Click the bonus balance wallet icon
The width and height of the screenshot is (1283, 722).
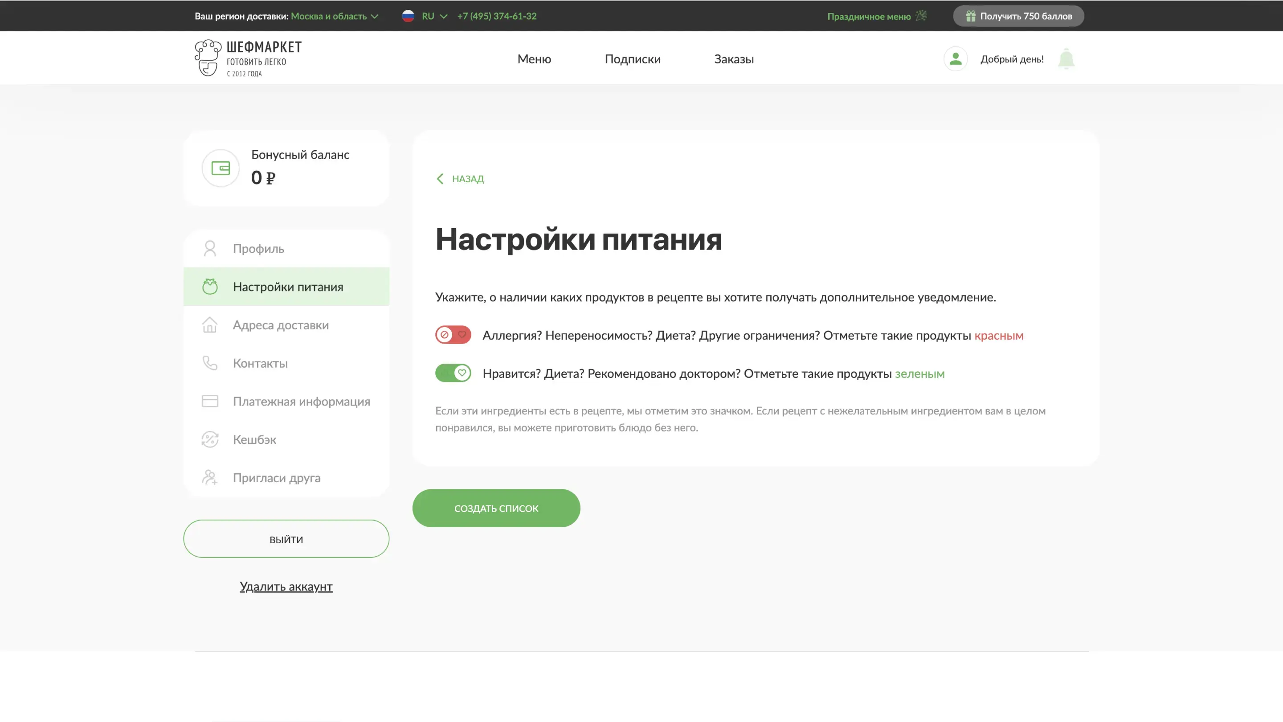point(221,168)
